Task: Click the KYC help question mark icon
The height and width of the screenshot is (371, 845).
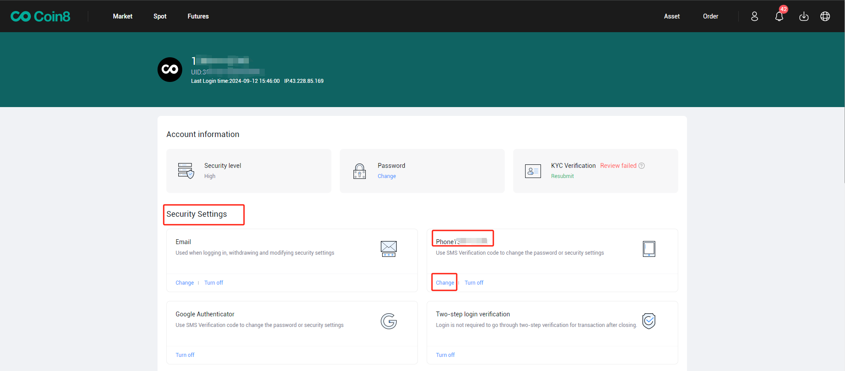Action: (x=642, y=166)
